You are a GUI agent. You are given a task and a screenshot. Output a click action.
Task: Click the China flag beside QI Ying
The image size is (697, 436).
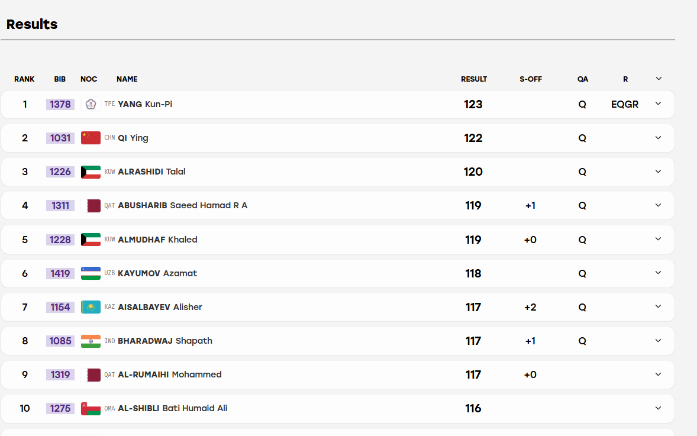pyautogui.click(x=91, y=138)
